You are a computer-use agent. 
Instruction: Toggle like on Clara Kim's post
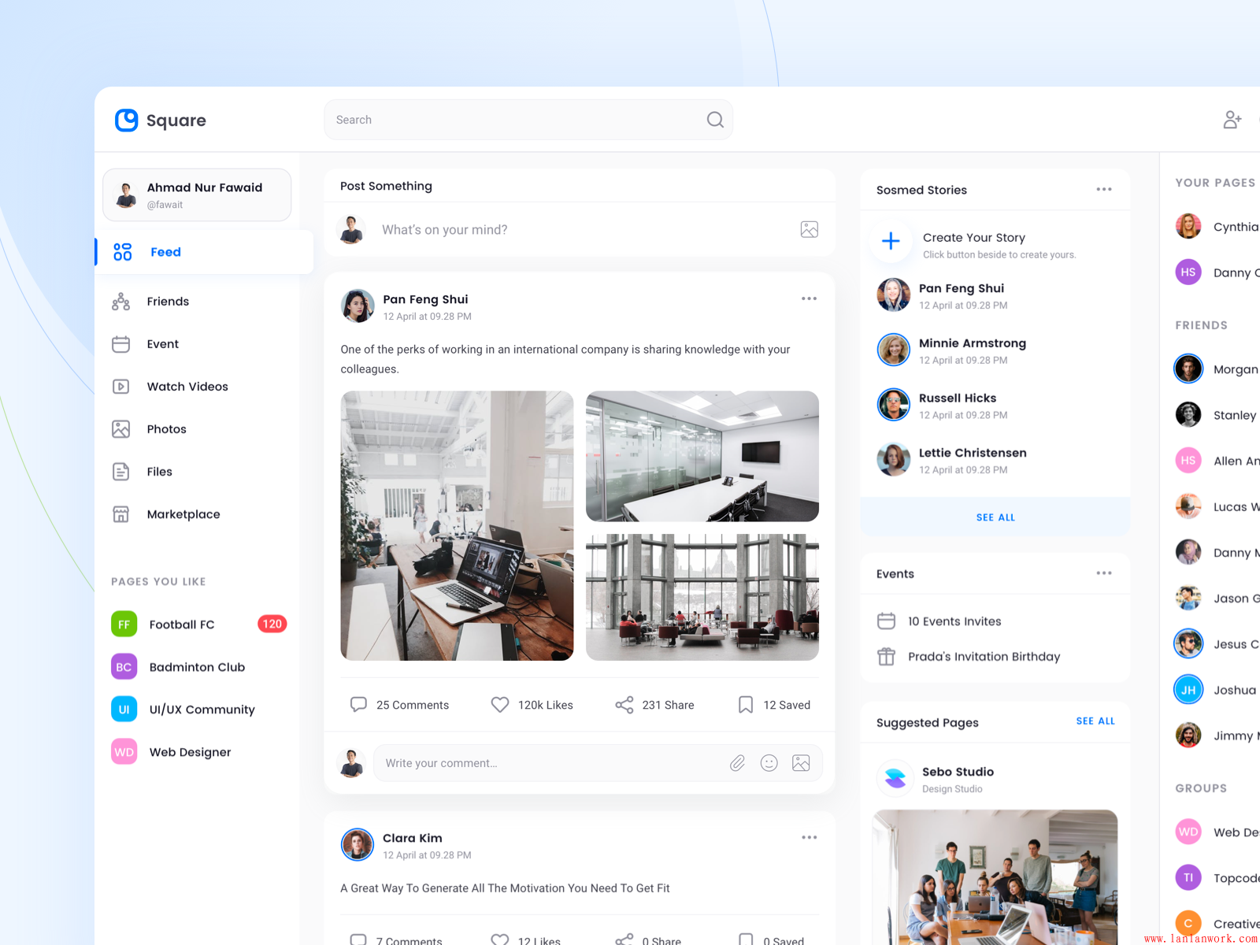500,939
